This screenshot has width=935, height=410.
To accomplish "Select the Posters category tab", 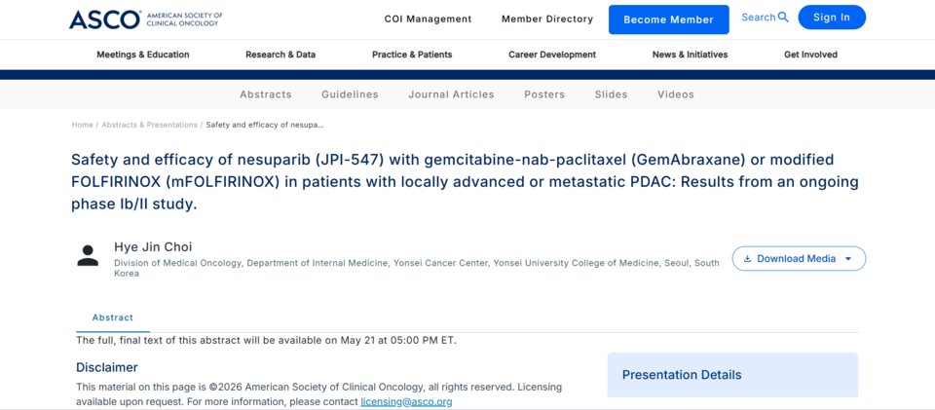I will point(544,94).
